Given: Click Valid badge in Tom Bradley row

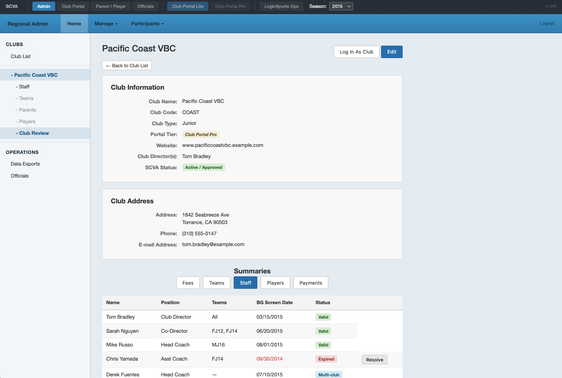Looking at the screenshot, I should 323,317.
